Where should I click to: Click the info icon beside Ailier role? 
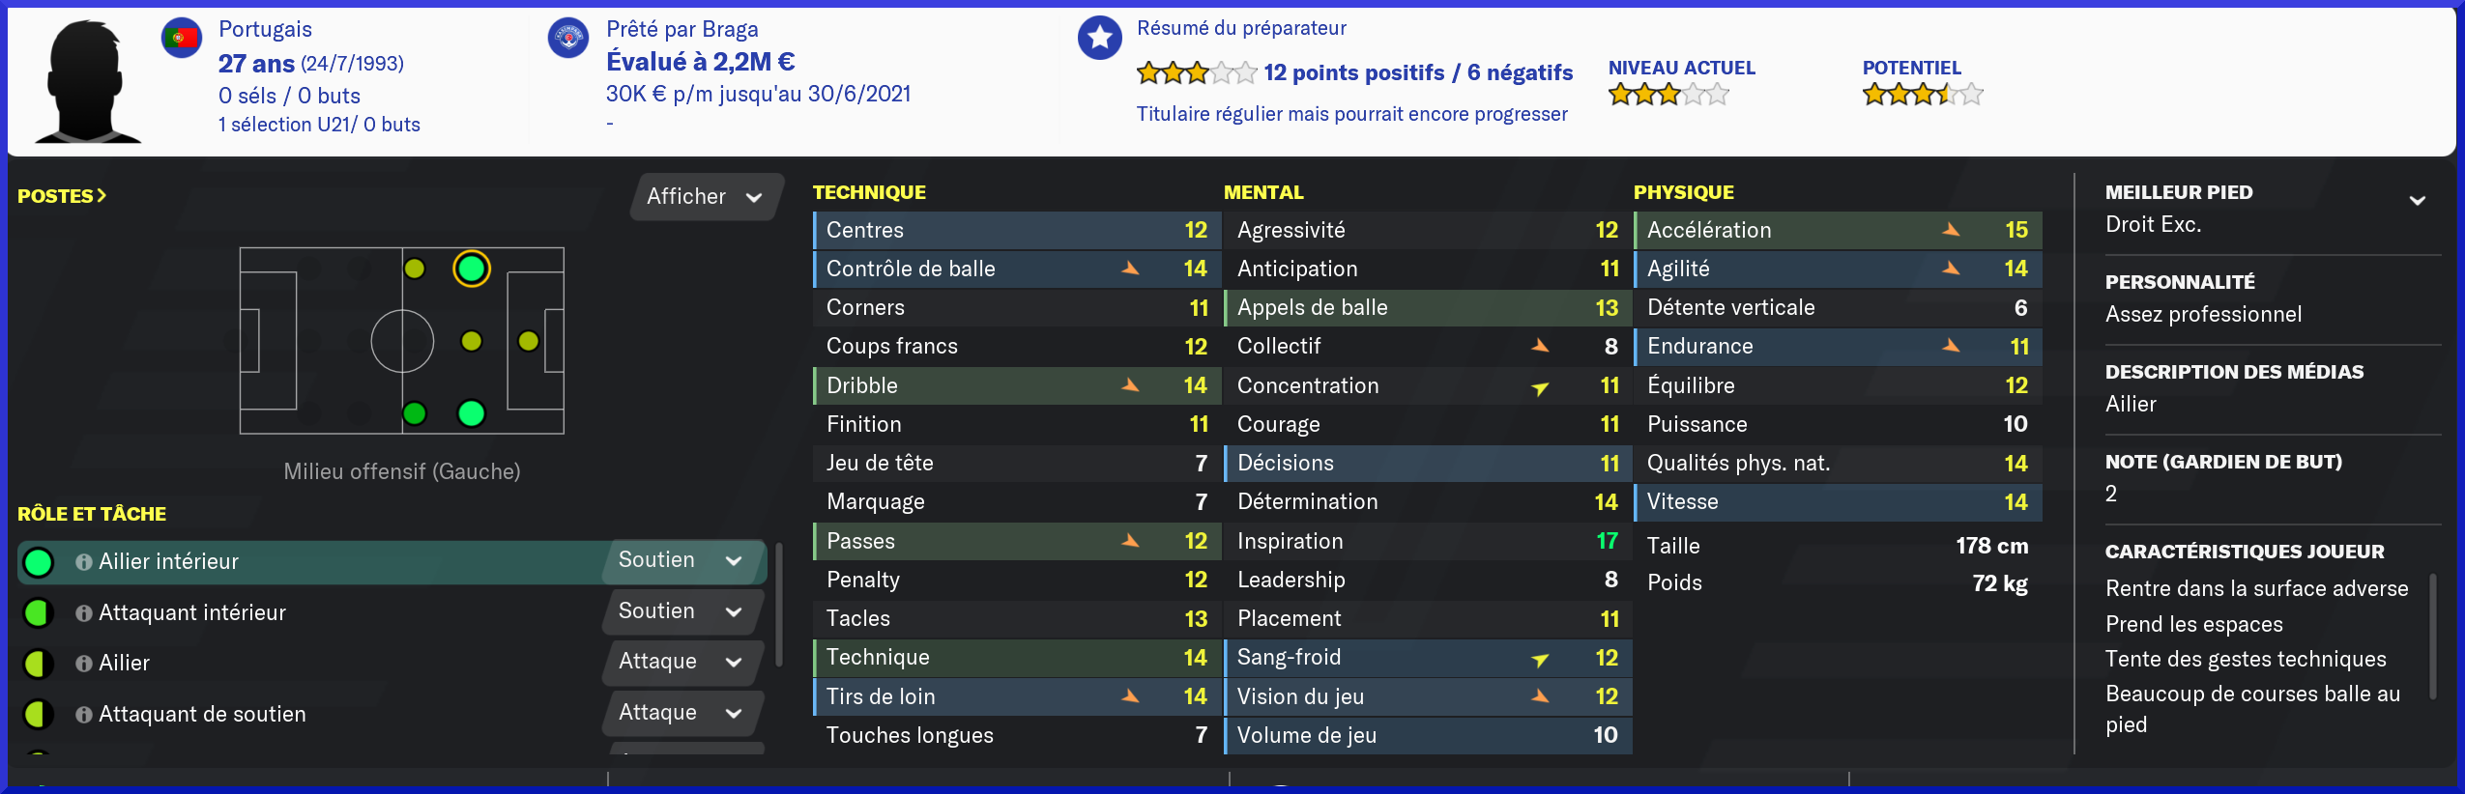pos(84,664)
